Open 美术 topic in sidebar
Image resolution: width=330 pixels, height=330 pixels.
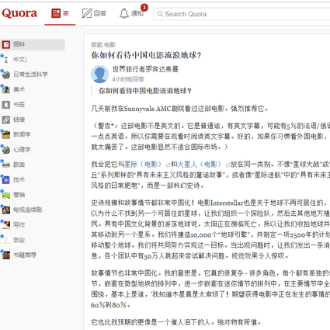(x=19, y=89)
